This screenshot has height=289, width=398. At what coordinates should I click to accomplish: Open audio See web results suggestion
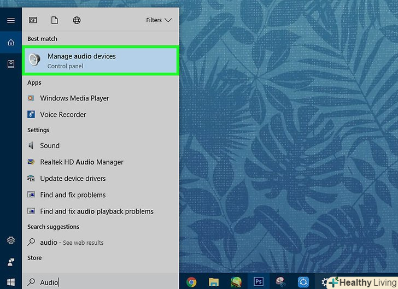[x=101, y=243]
